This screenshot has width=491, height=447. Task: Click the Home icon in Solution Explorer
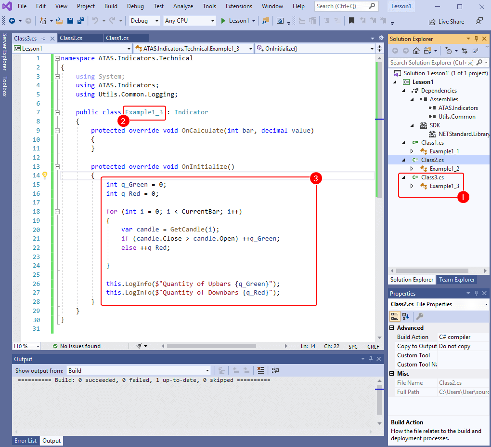point(416,51)
